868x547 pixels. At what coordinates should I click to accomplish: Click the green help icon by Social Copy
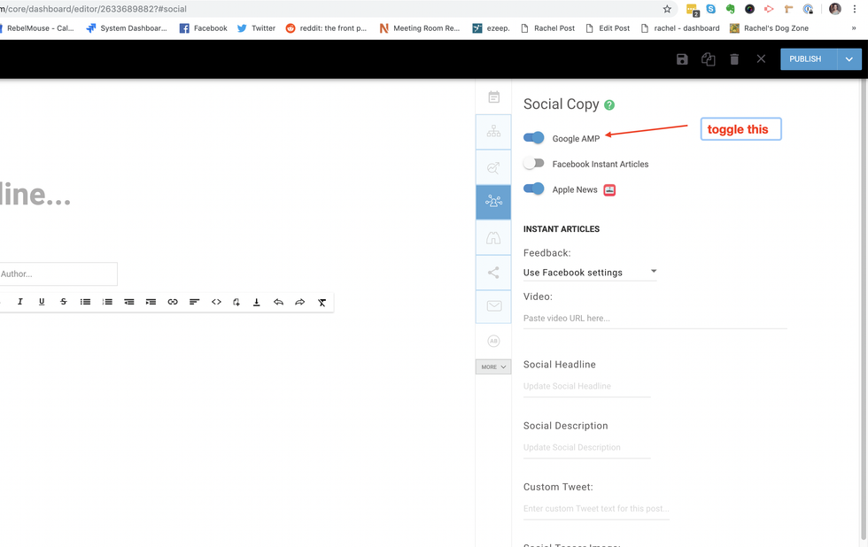point(609,105)
